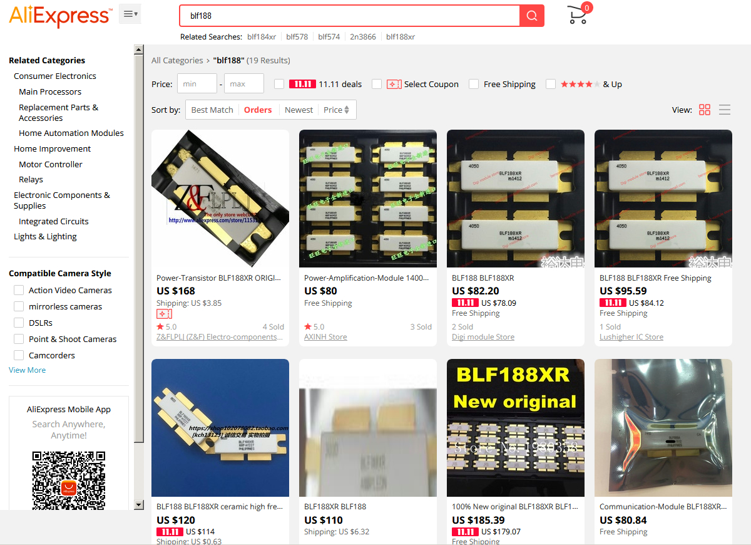Open the categories menu dropdown beside logo

[130, 14]
